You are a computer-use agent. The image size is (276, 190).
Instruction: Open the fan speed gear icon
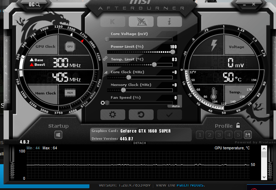(103, 103)
